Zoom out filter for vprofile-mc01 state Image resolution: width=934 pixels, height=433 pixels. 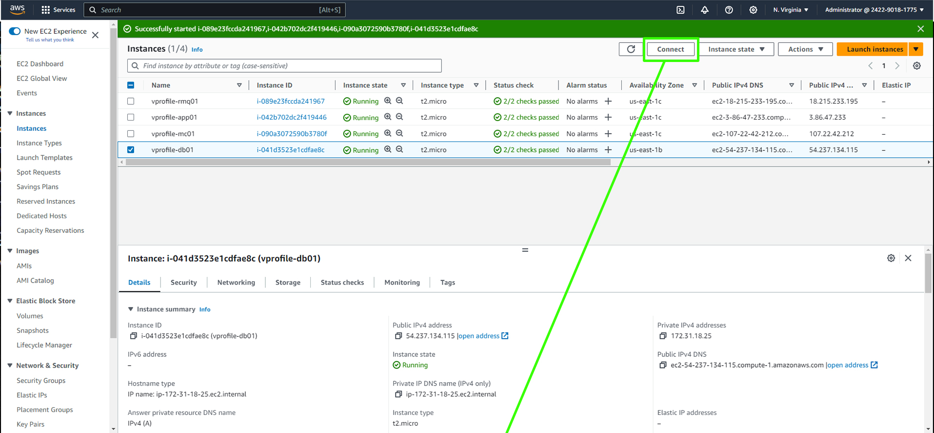(399, 133)
